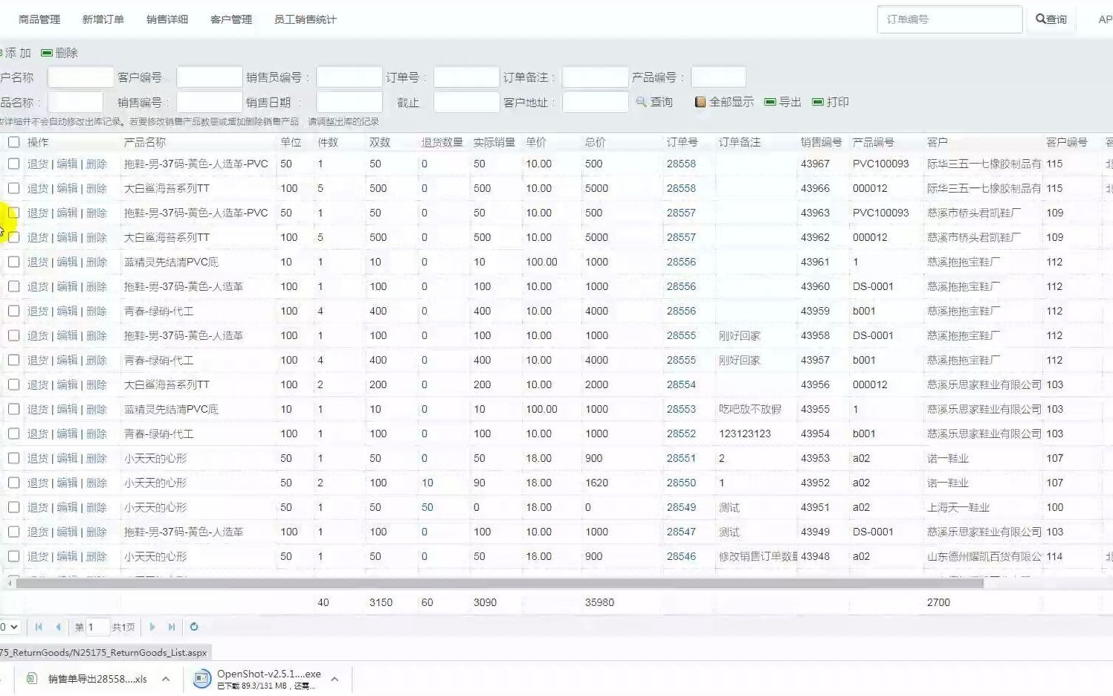Open the 客户管理 menu

pyautogui.click(x=231, y=19)
